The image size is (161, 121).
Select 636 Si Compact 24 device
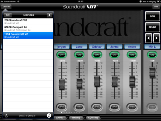click(x=28, y=29)
